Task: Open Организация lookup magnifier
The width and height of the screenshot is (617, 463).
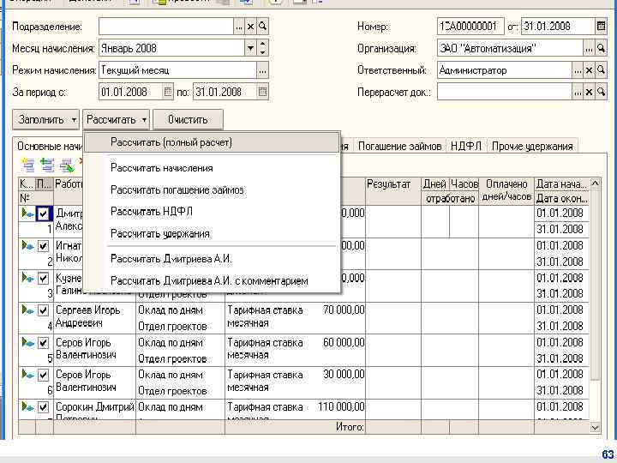Action: point(601,48)
